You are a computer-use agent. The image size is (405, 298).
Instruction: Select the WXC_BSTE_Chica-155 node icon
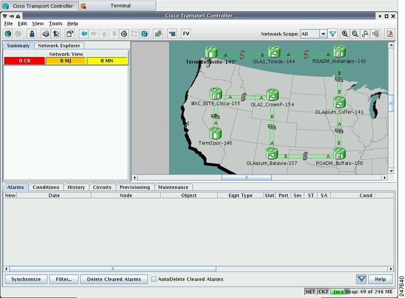point(216,94)
